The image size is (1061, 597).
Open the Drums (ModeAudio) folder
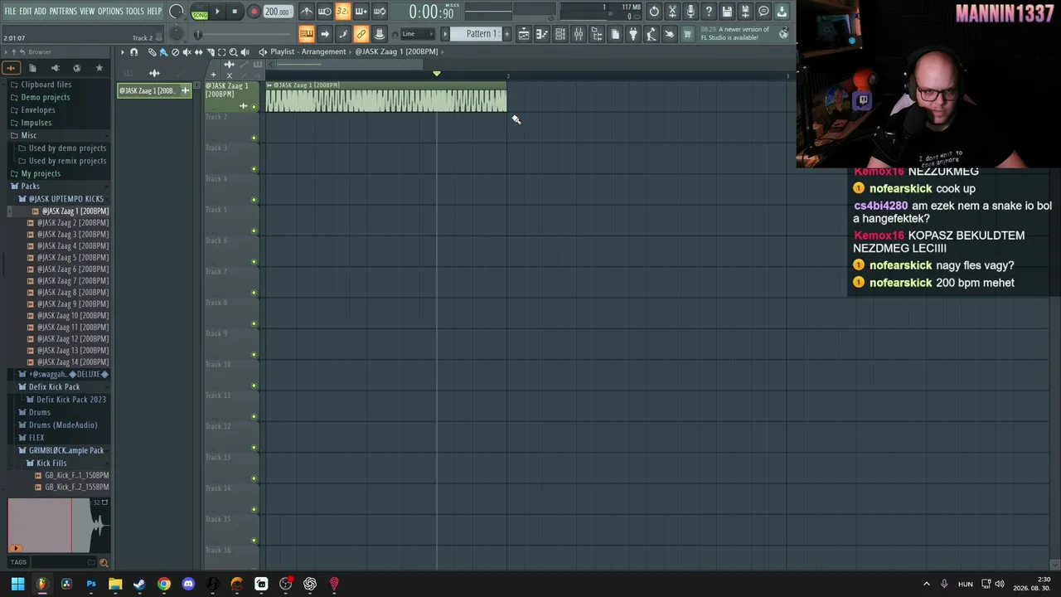[x=63, y=425]
